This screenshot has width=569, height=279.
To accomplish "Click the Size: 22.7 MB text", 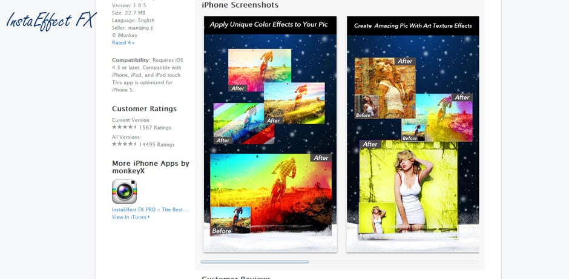I will click(x=128, y=13).
